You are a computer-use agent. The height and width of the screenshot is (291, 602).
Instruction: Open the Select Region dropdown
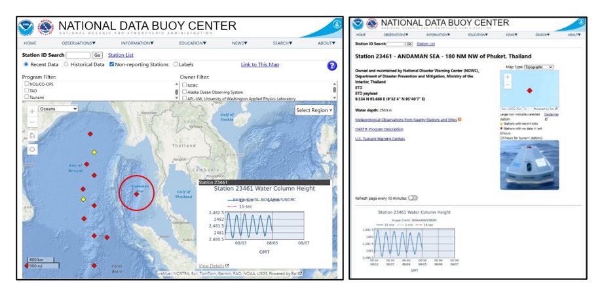[314, 110]
